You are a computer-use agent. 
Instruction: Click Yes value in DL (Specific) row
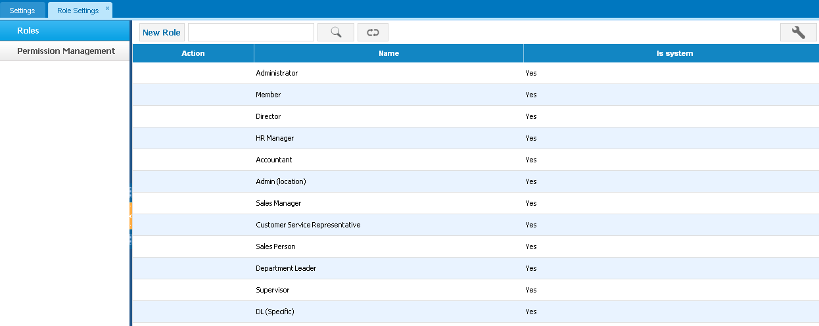531,312
